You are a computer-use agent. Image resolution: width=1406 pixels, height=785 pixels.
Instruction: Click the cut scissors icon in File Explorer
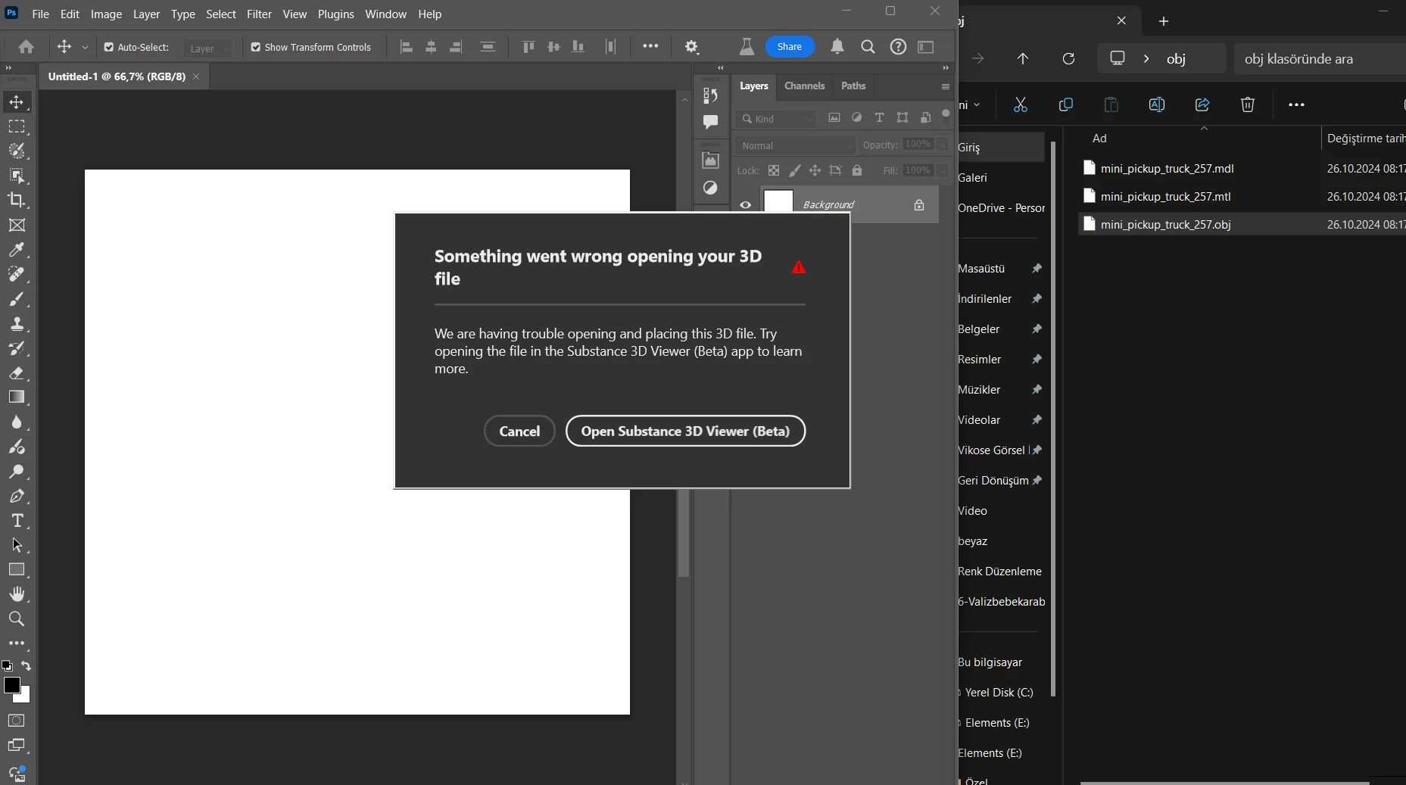pos(1021,104)
